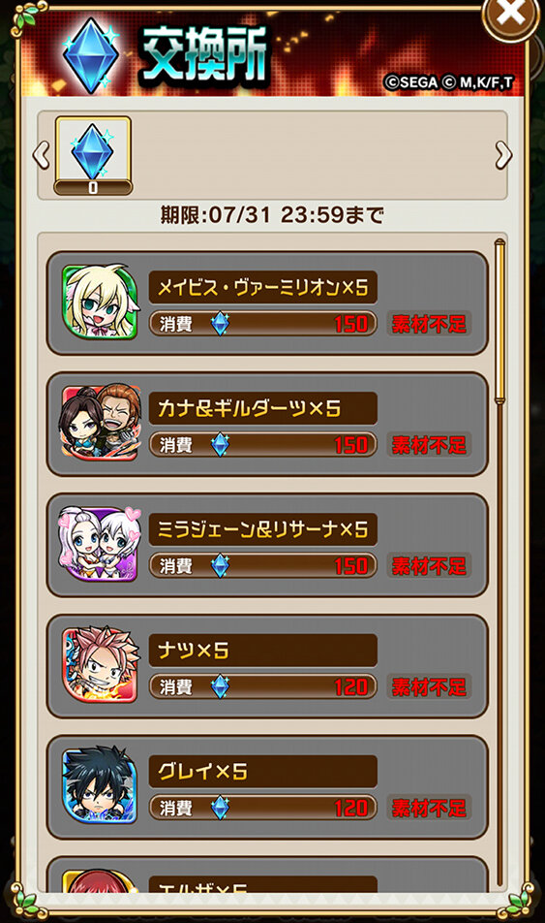Tap 素材不足 button for カナ&ギルダーツ×5
The image size is (545, 923).
[x=429, y=445]
